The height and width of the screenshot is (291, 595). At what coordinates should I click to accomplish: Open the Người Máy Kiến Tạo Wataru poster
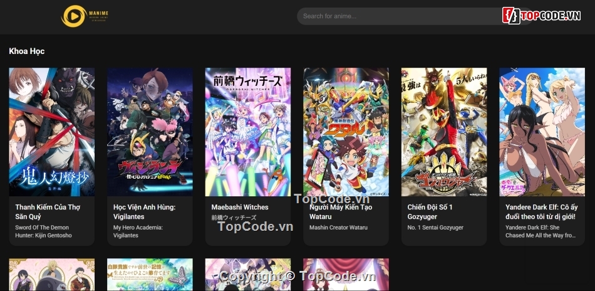(346, 132)
